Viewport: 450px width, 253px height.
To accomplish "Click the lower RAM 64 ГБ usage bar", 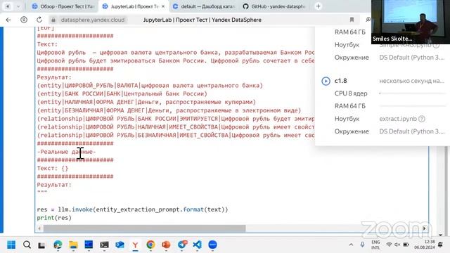I will tap(413, 106).
